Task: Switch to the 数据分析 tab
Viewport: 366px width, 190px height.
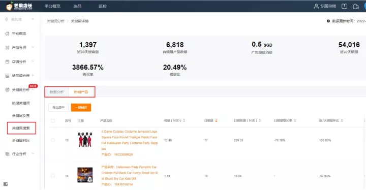Action: [x=57, y=92]
